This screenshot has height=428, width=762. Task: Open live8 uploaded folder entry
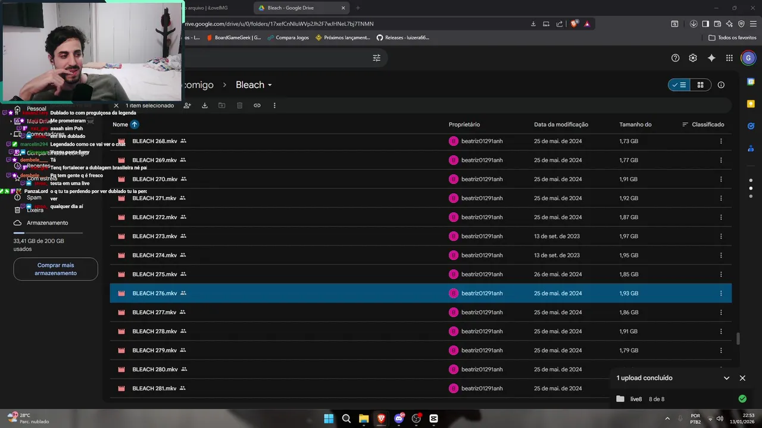[680, 399]
